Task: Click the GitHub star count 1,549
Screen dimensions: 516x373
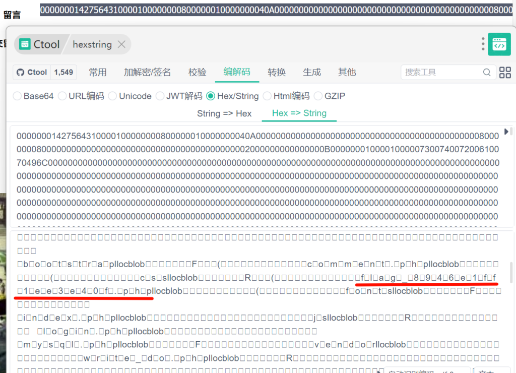Action: pyautogui.click(x=64, y=72)
